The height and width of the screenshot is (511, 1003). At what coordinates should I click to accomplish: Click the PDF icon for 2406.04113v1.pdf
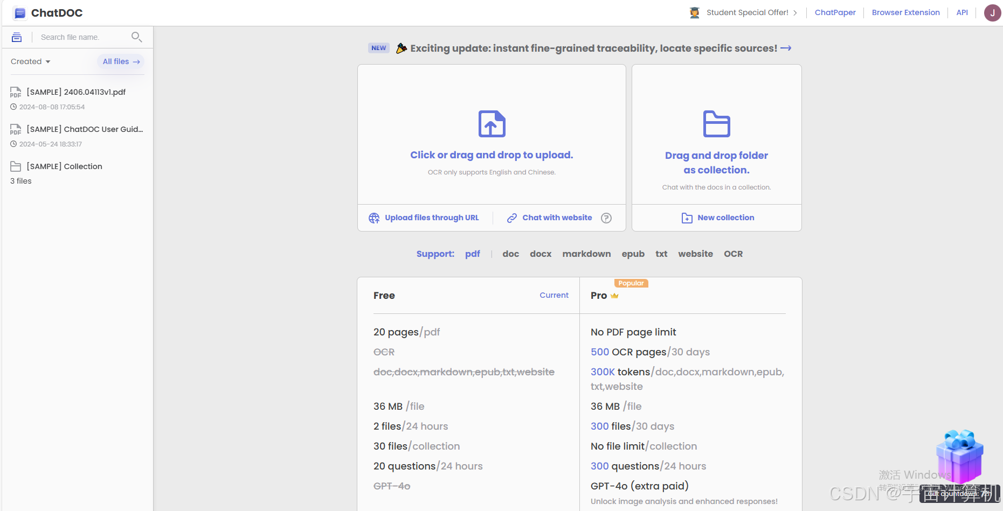click(x=16, y=92)
